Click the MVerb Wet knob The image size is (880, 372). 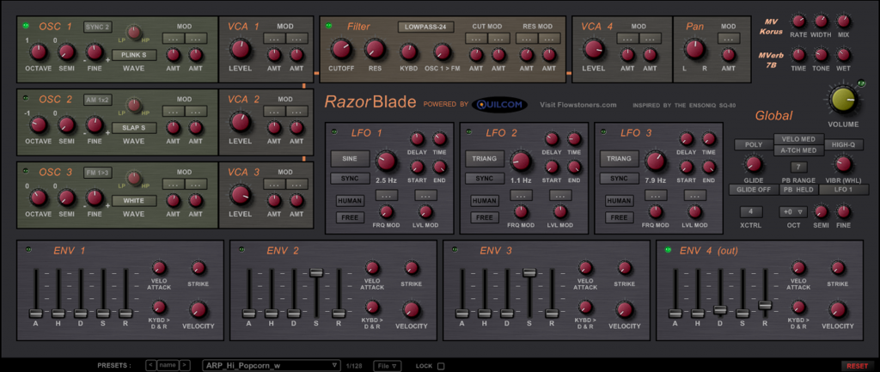(x=843, y=53)
